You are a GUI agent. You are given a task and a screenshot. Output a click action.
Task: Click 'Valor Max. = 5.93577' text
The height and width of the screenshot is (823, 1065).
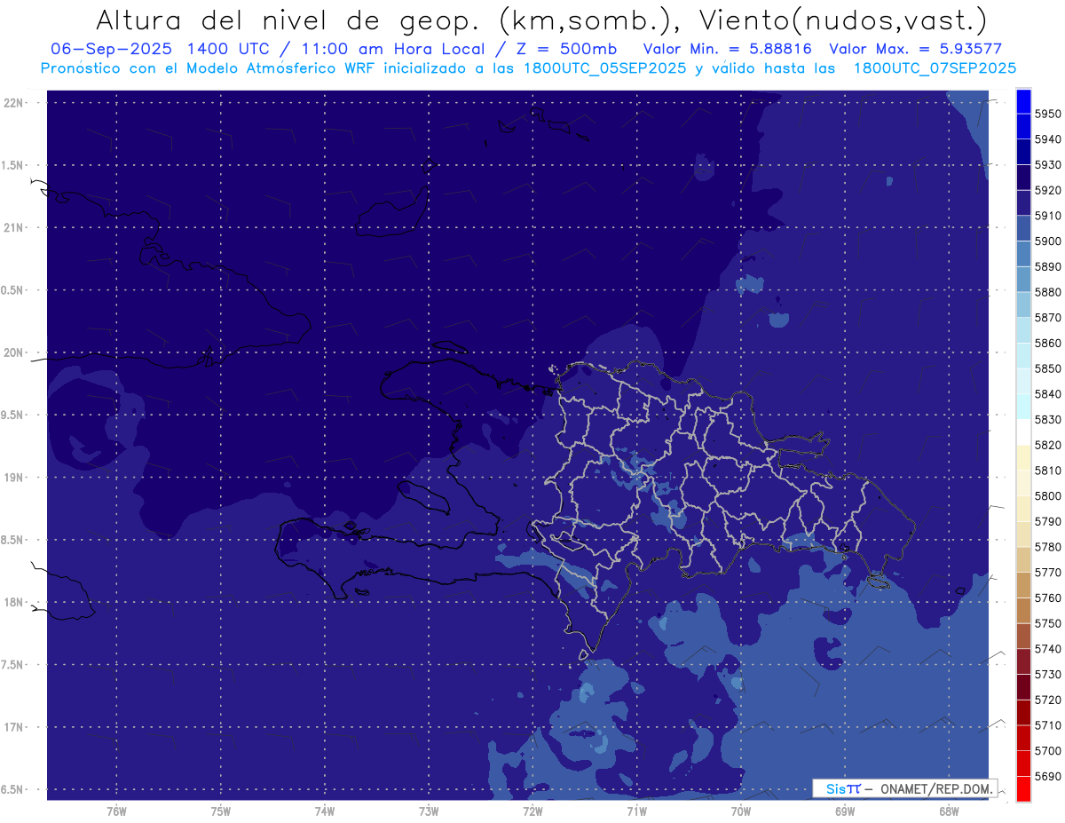[915, 49]
